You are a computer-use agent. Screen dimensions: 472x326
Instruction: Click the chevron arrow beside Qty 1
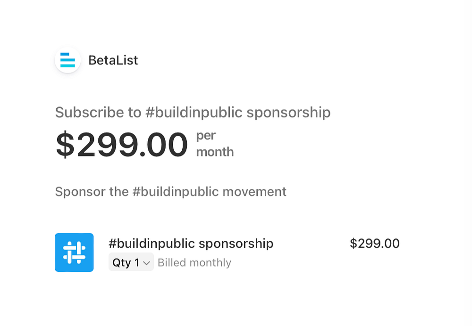click(x=147, y=263)
